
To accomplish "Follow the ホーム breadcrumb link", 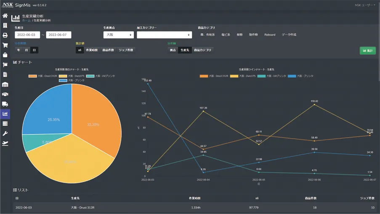I will pos(26,20).
